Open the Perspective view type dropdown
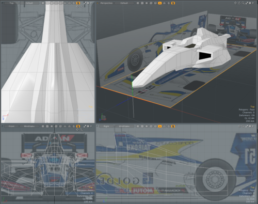 tap(106, 3)
